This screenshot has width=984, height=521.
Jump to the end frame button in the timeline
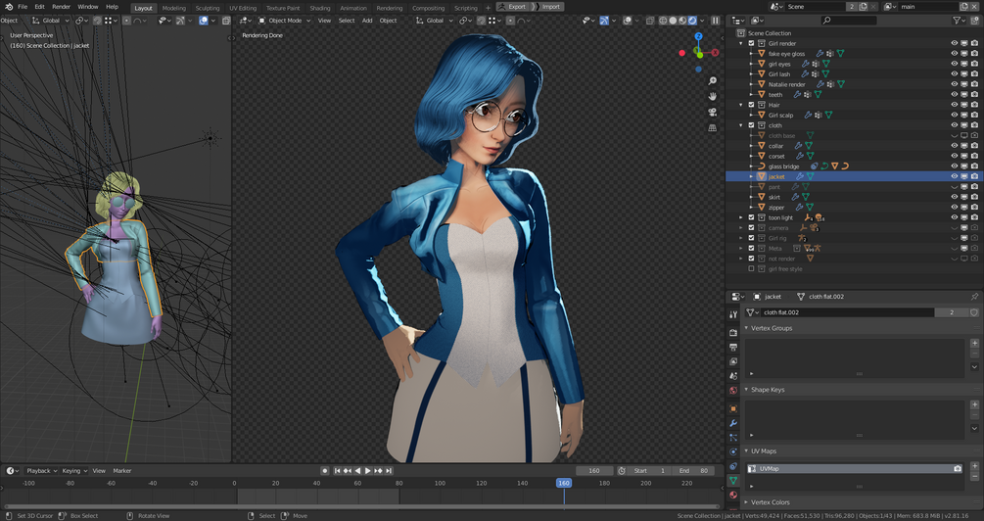point(389,471)
